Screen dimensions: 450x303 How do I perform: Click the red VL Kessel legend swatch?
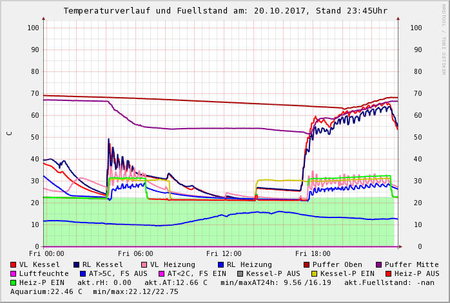pos(14,264)
